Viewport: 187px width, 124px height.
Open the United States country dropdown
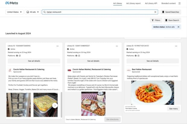coord(14,12)
